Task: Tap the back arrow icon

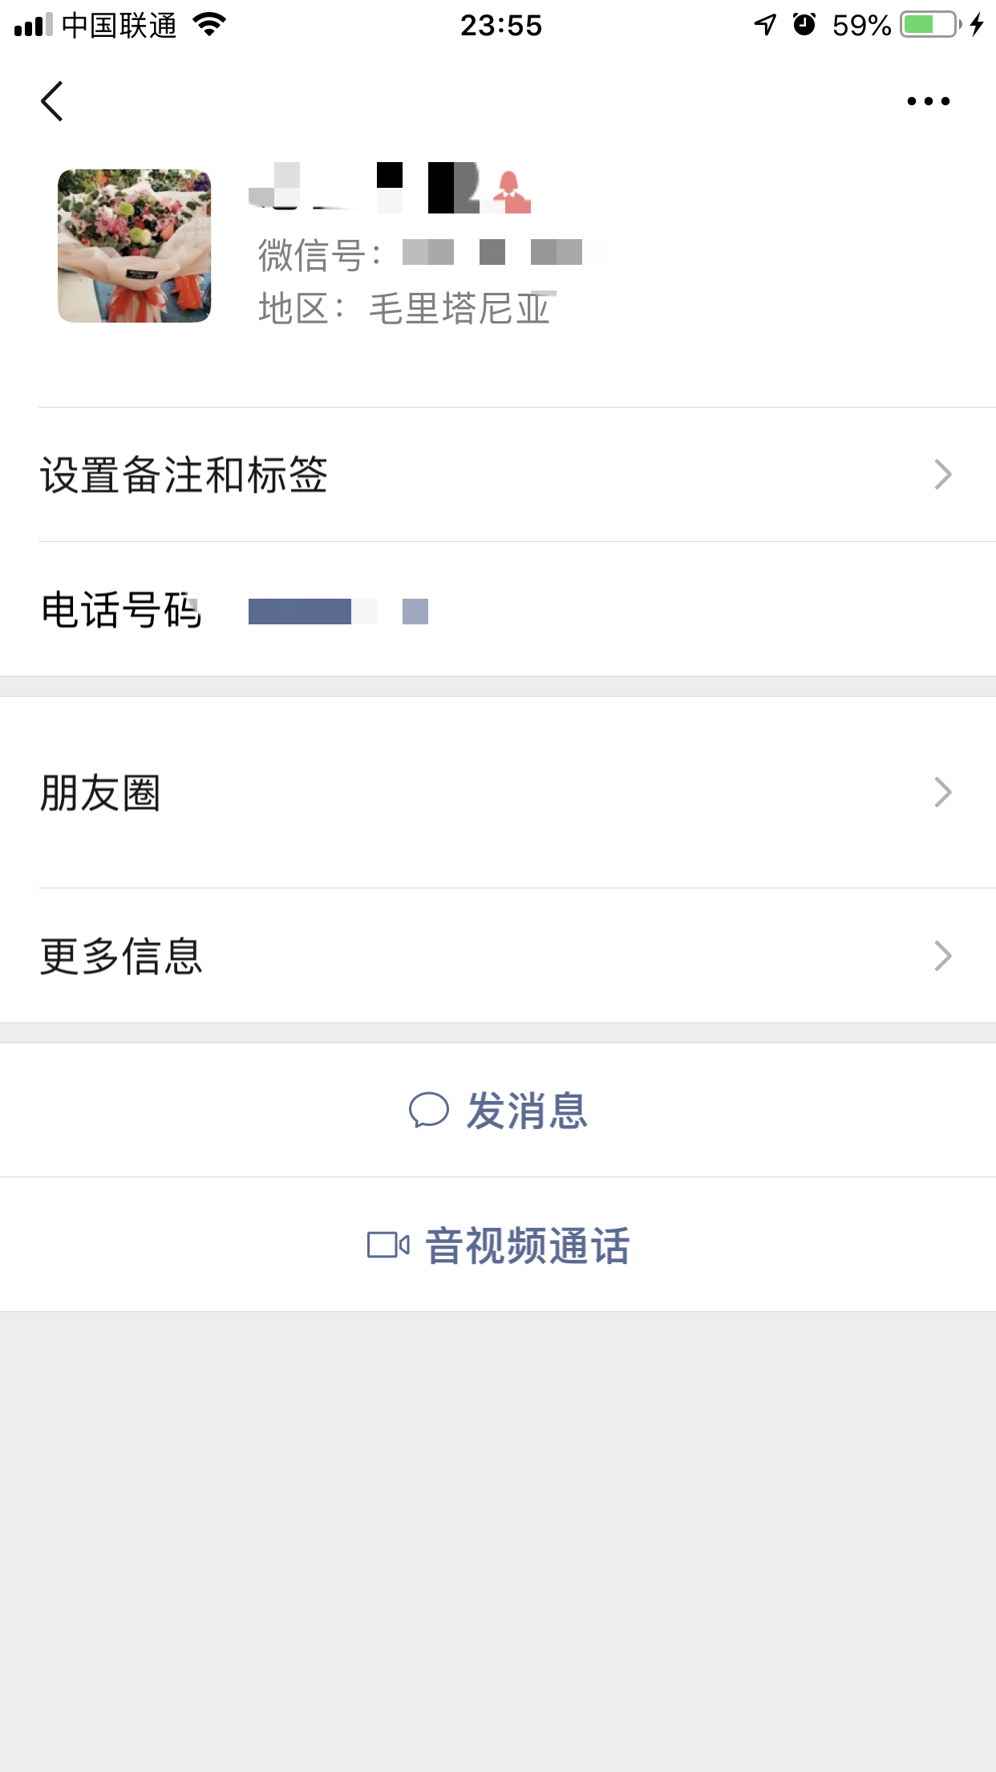Action: [x=52, y=101]
